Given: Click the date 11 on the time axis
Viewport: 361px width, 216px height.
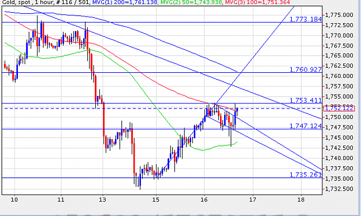Looking at the screenshot, I should point(61,199).
